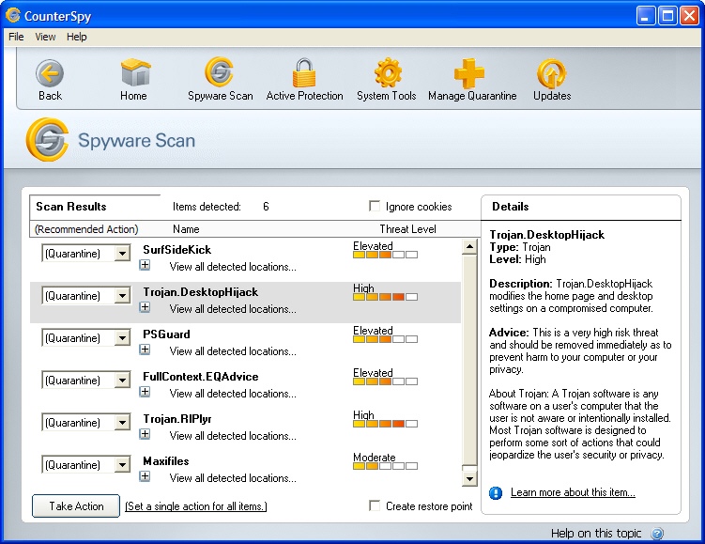The height and width of the screenshot is (544, 705).
Task: Check the Create restore point box
Action: pyautogui.click(x=375, y=506)
